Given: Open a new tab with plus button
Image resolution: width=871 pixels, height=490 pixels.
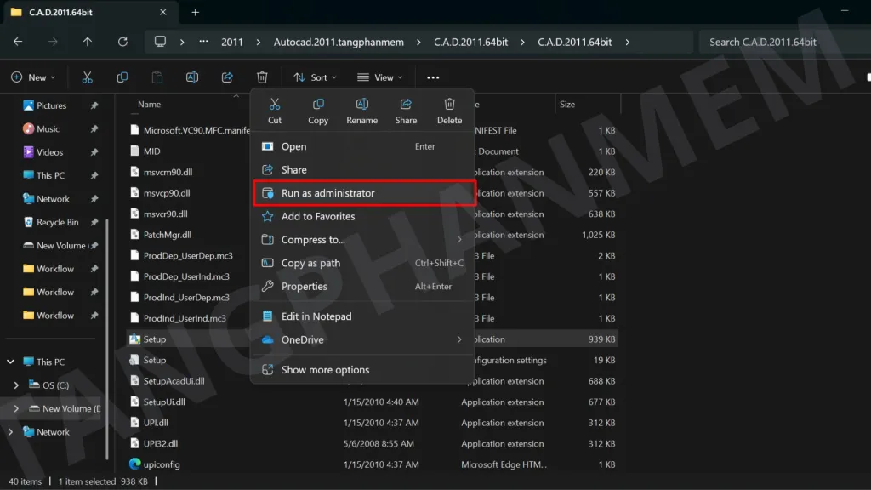Looking at the screenshot, I should (x=195, y=12).
